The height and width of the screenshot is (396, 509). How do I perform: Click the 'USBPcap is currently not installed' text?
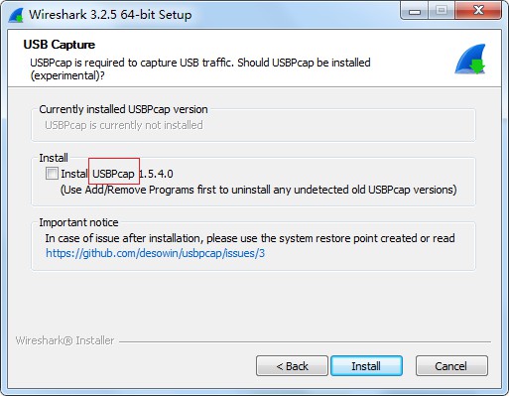click(x=124, y=125)
